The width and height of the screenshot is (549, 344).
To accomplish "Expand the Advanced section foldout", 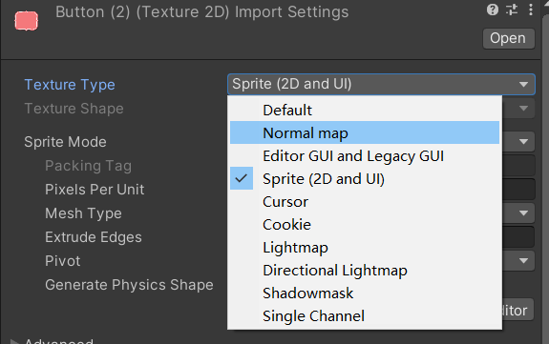I will 14,341.
